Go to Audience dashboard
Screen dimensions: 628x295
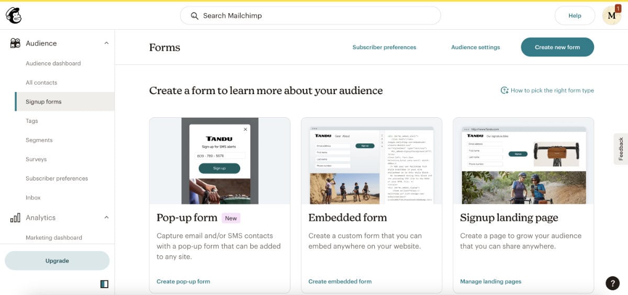point(53,63)
